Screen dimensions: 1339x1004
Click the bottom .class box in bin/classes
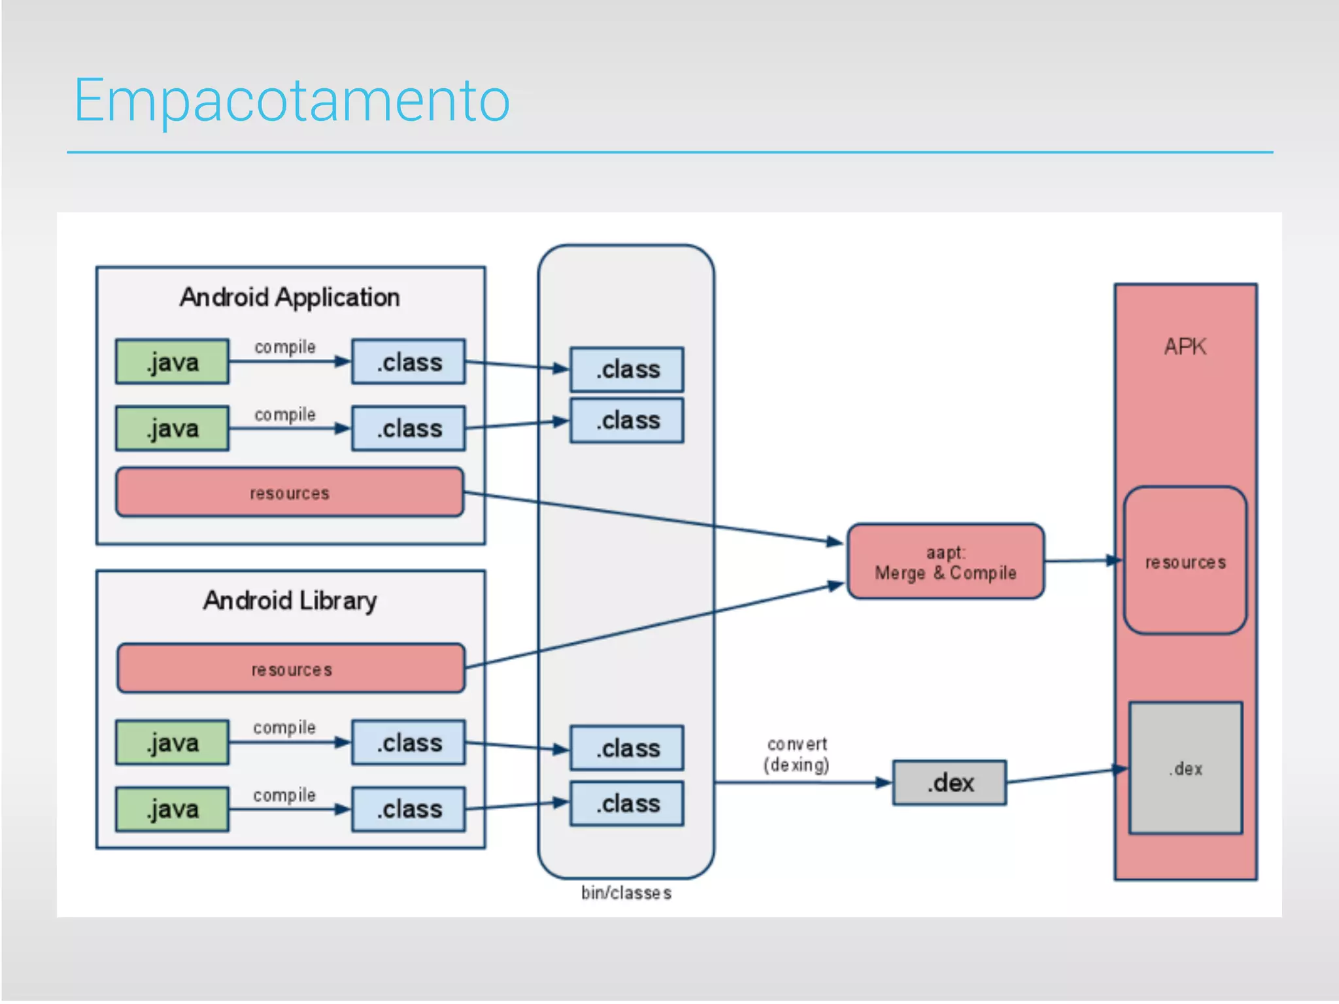point(627,804)
